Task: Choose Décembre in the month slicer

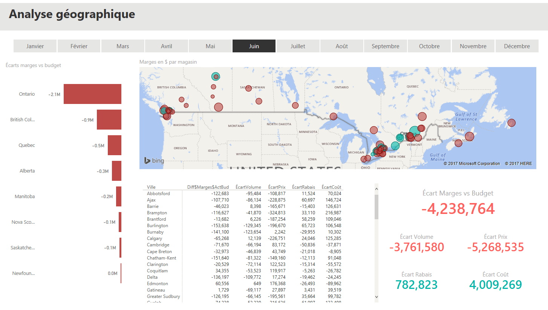Action: click(517, 46)
